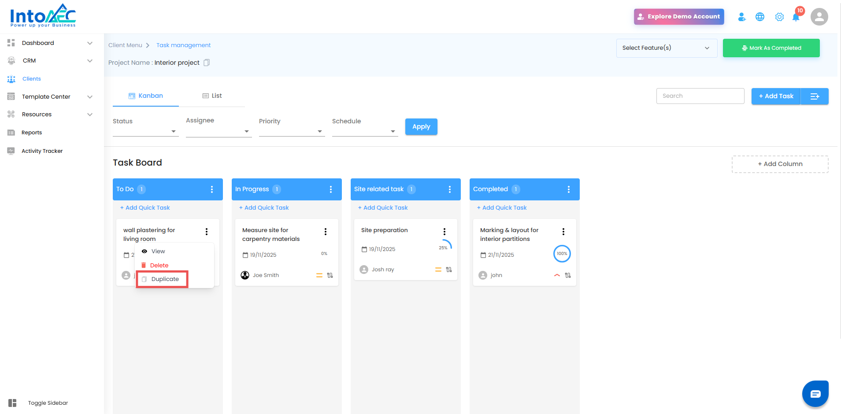The height and width of the screenshot is (414, 841).
Task: Click the + Add Column button
Action: [x=780, y=164]
